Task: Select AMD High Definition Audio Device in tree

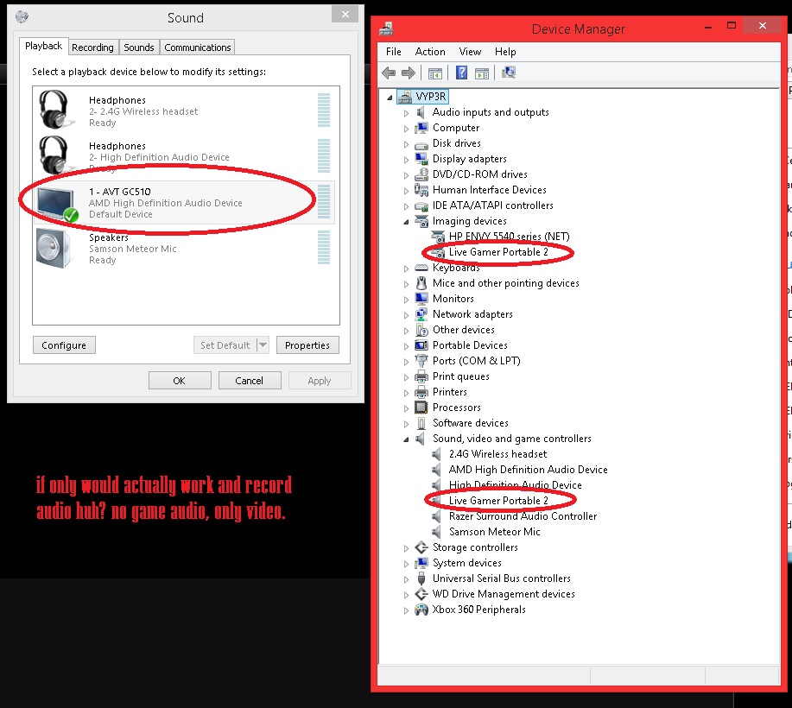Action: 528,470
